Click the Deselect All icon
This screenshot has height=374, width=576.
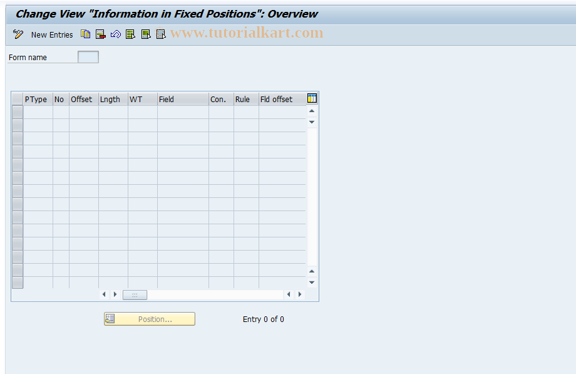tap(161, 34)
